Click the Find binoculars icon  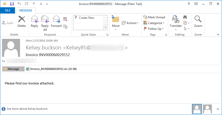pyautogui.click(x=185, y=17)
